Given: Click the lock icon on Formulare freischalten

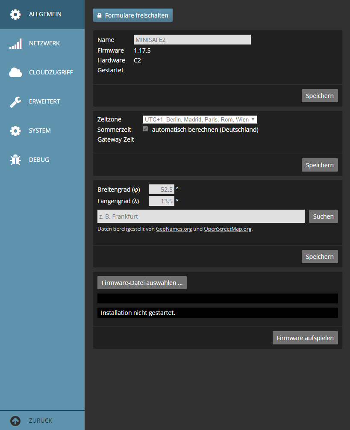Looking at the screenshot, I should 100,15.
